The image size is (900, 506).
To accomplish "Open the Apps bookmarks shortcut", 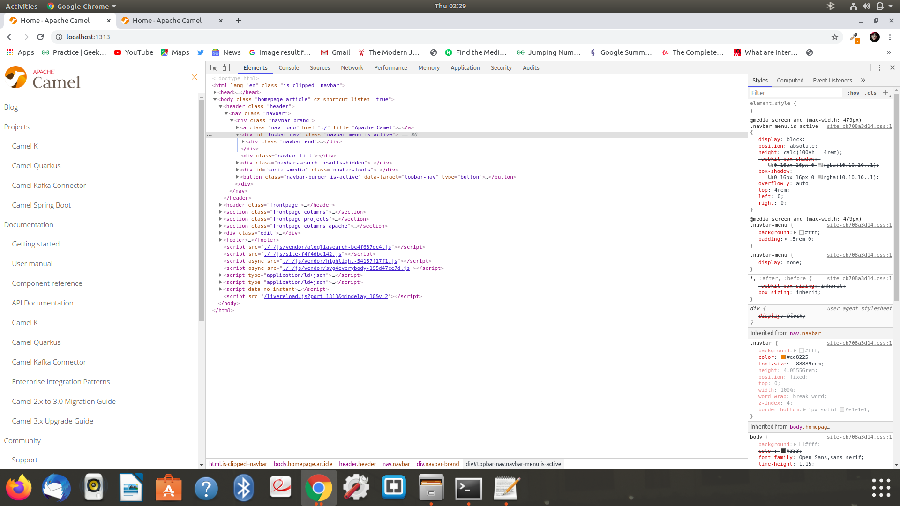I will click(20, 52).
